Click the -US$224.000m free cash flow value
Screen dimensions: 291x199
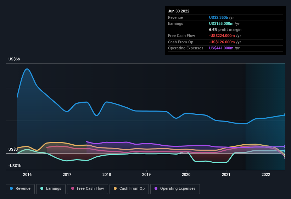click(x=222, y=36)
